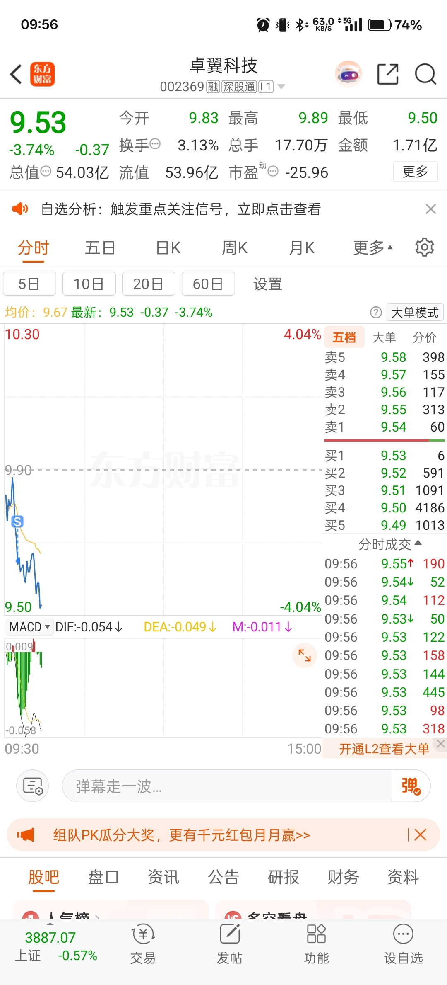The image size is (447, 985).
Task: Toggle the 大单模式 switch
Action: 415,312
